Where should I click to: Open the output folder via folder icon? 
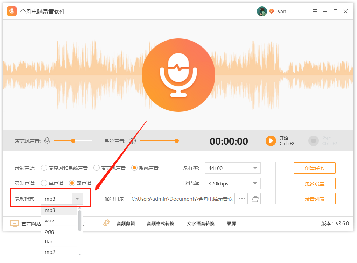tap(255, 198)
